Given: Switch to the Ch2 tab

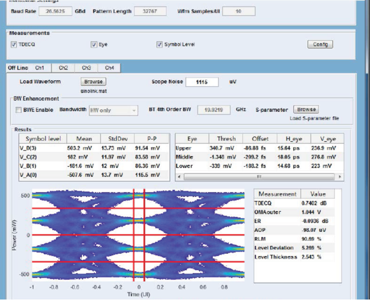Looking at the screenshot, I should (x=63, y=67).
